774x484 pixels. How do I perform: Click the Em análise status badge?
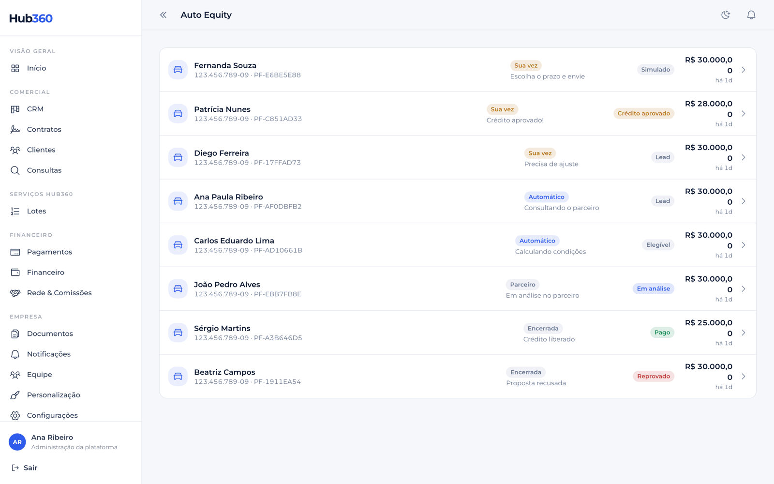click(x=654, y=289)
